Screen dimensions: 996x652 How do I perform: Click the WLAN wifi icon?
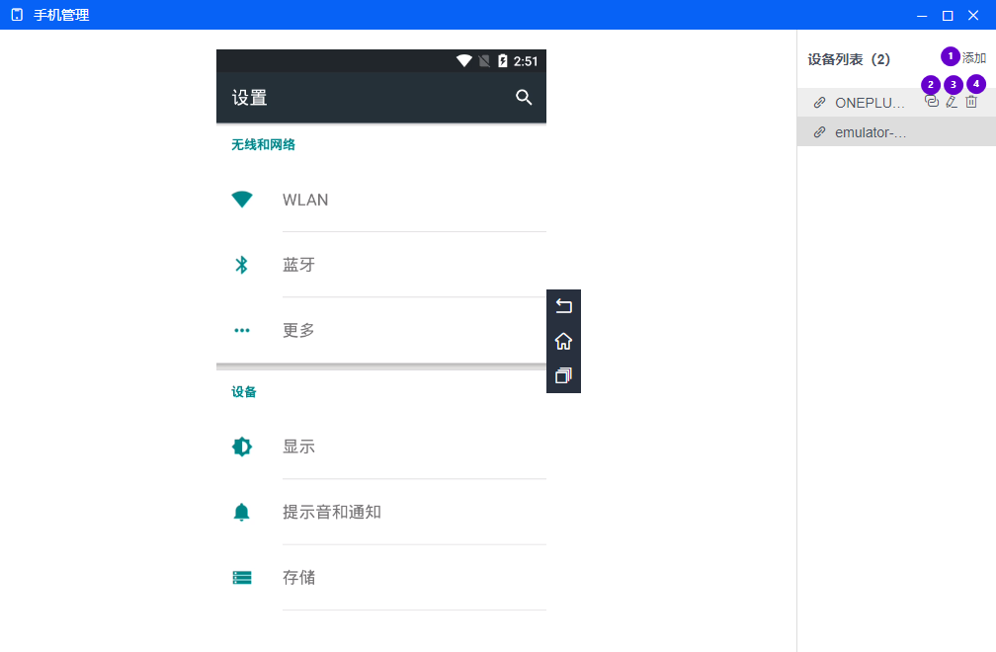(242, 200)
